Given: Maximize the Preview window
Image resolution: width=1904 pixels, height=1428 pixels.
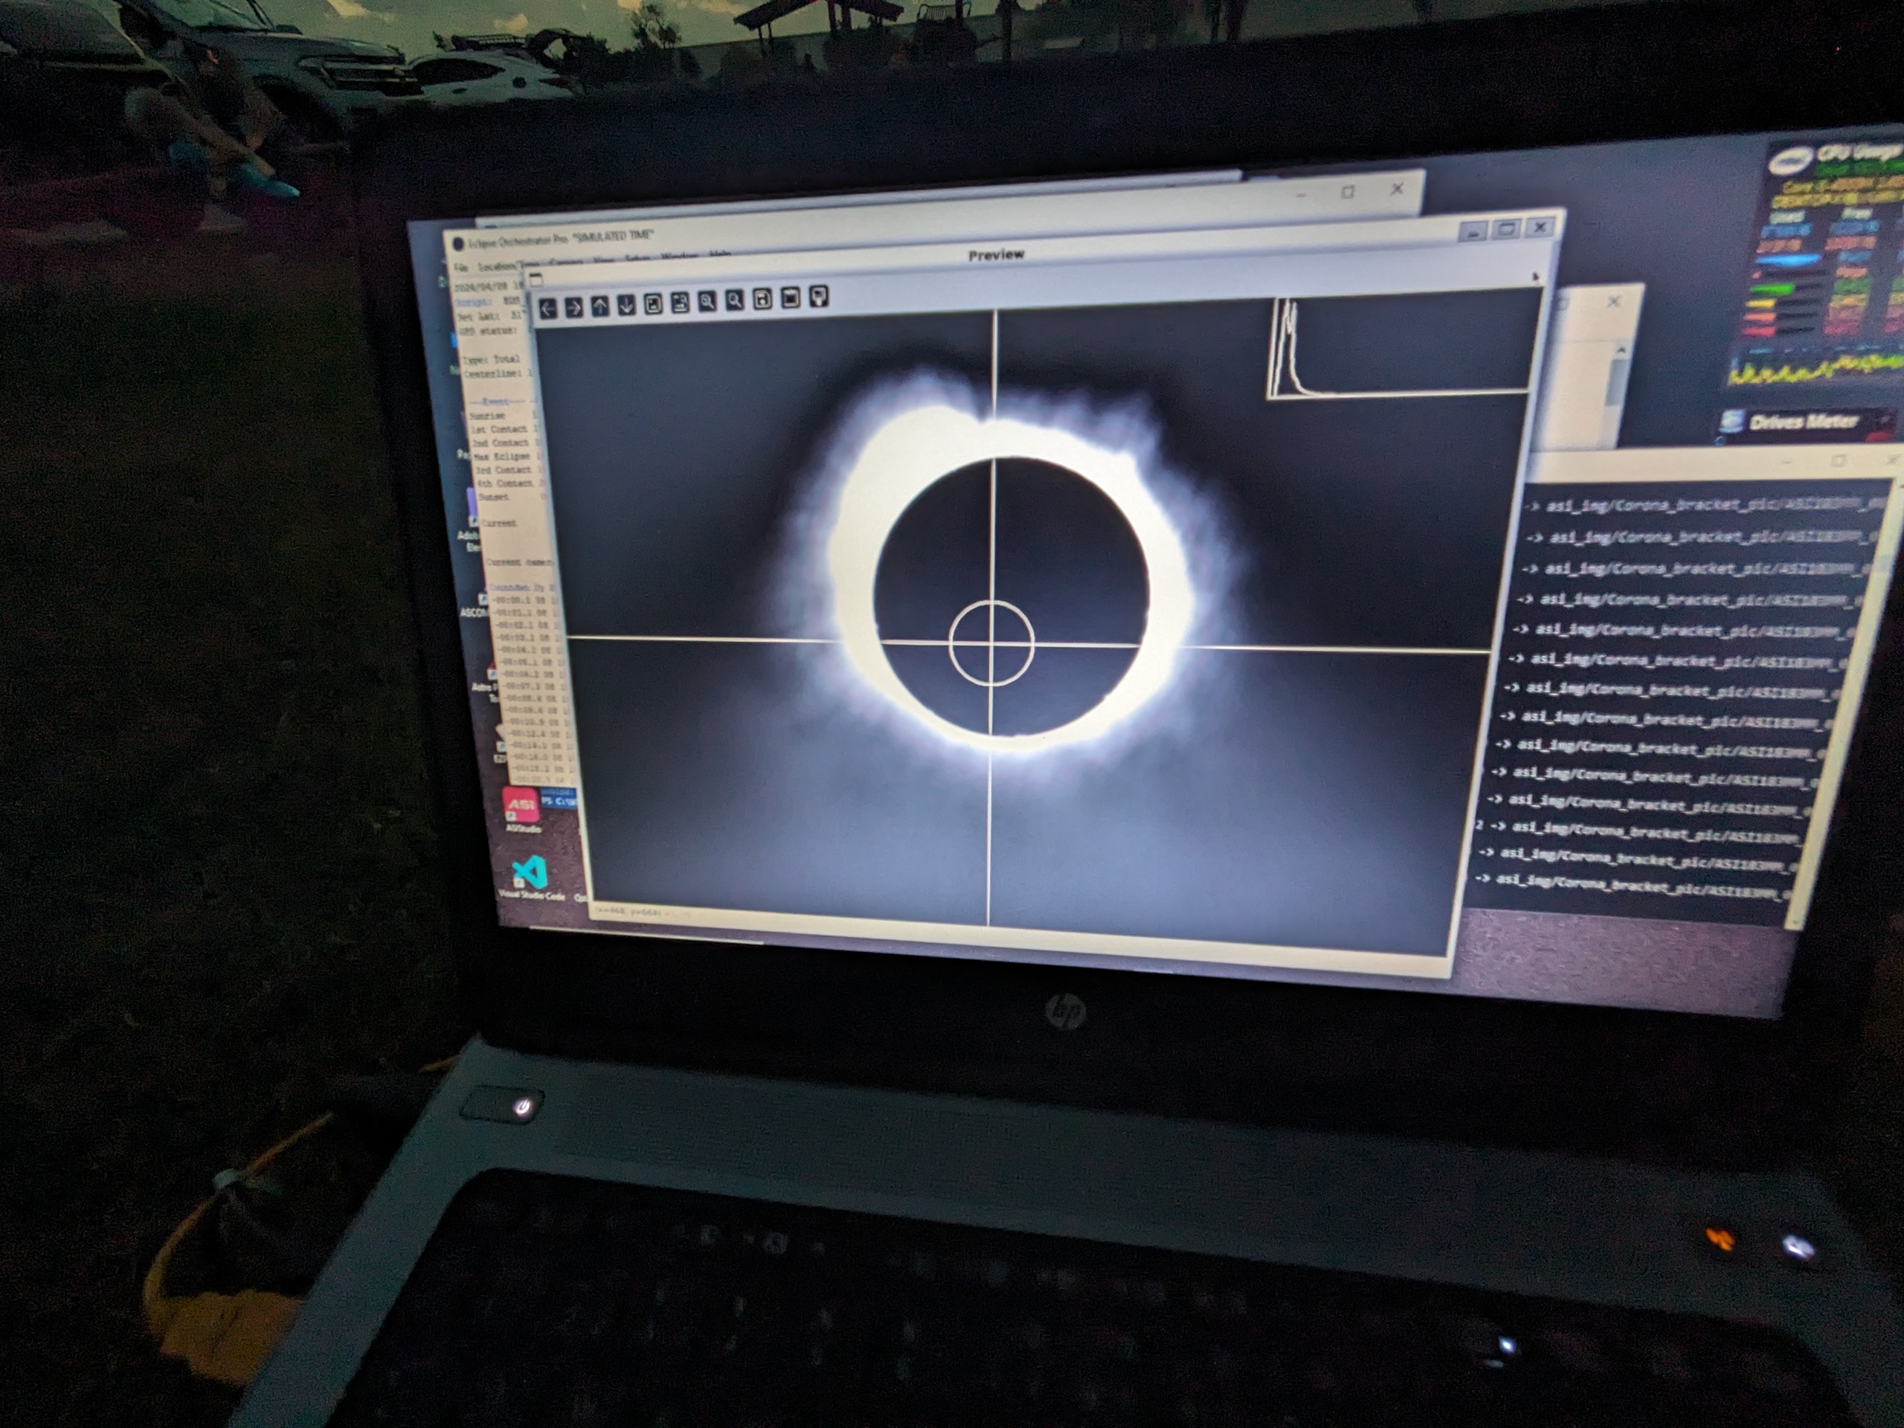Looking at the screenshot, I should tap(1506, 229).
